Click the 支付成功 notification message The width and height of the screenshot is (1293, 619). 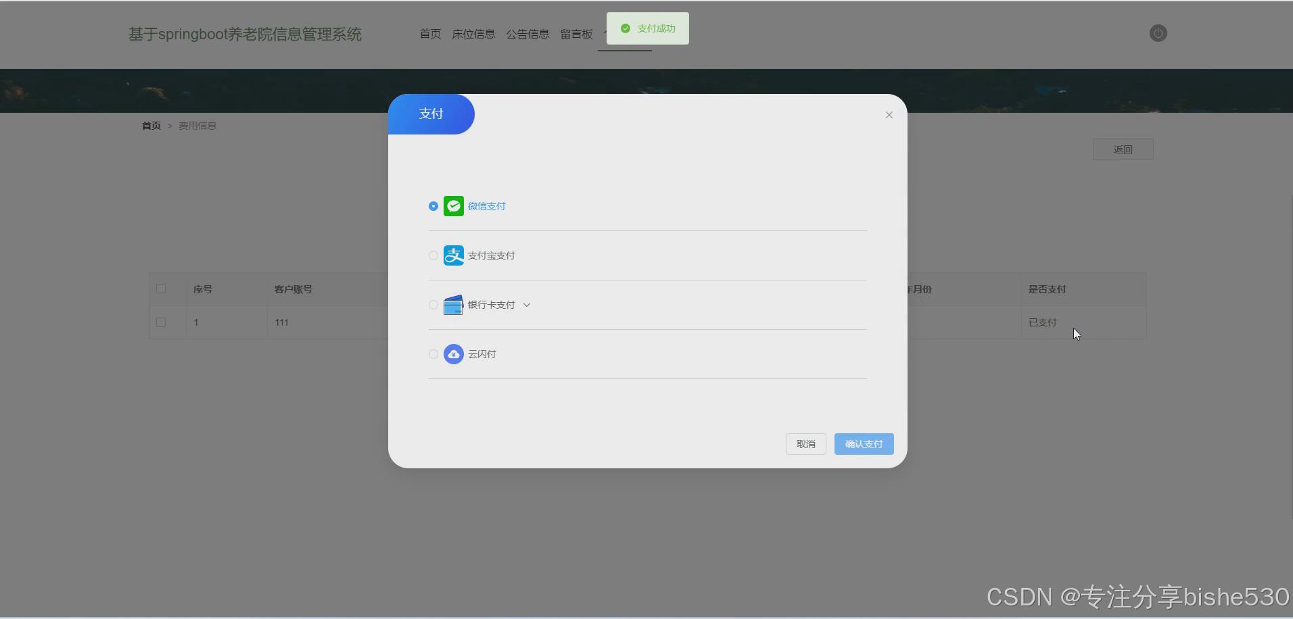click(x=648, y=28)
